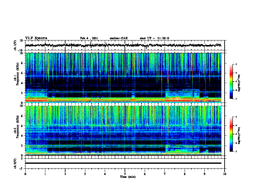
Task: Click time axis tick label "4"
Action: click(x=105, y=174)
